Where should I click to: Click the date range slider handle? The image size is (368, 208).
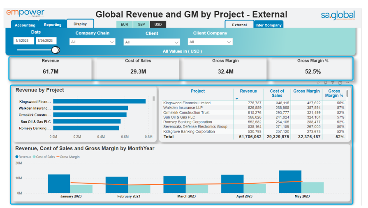[x=56, y=50]
